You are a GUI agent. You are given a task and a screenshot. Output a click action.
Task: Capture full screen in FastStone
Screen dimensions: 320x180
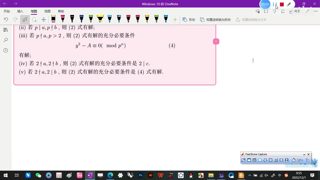[270, 160]
